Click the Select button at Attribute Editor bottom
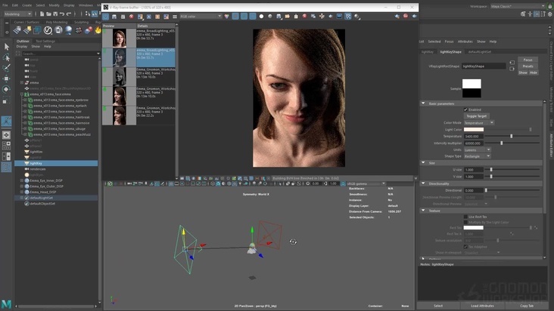This screenshot has height=311, width=554. point(438,306)
